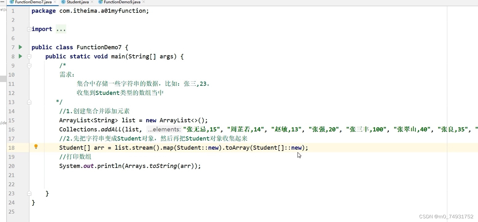Expand the collapsed import ellipsis
Screen dimensions: 478x222
pyautogui.click(x=61, y=29)
